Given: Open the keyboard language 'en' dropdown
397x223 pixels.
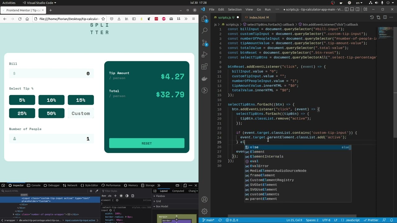Looking at the screenshot, I should coord(359,3).
